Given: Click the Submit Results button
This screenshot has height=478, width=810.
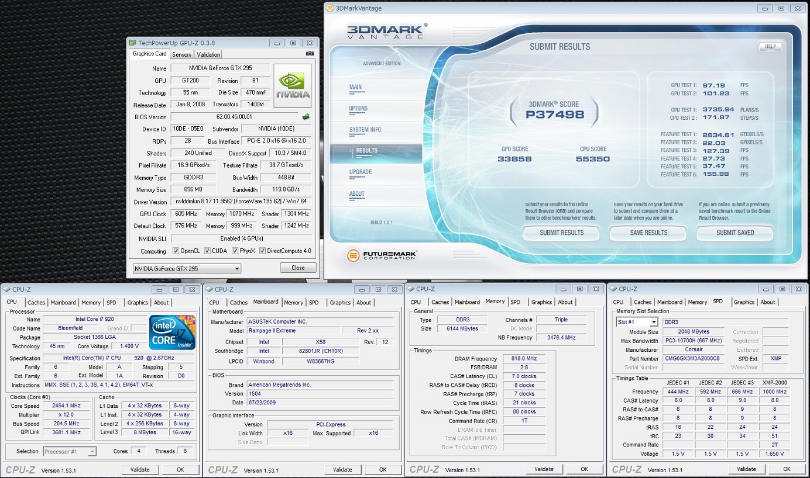Looking at the screenshot, I should click(x=561, y=233).
